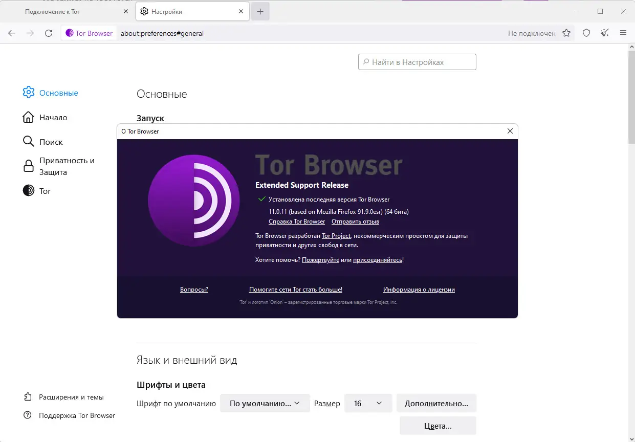Image resolution: width=635 pixels, height=442 pixels.
Task: Click the onion icon beside Tor
Action: coord(29,191)
